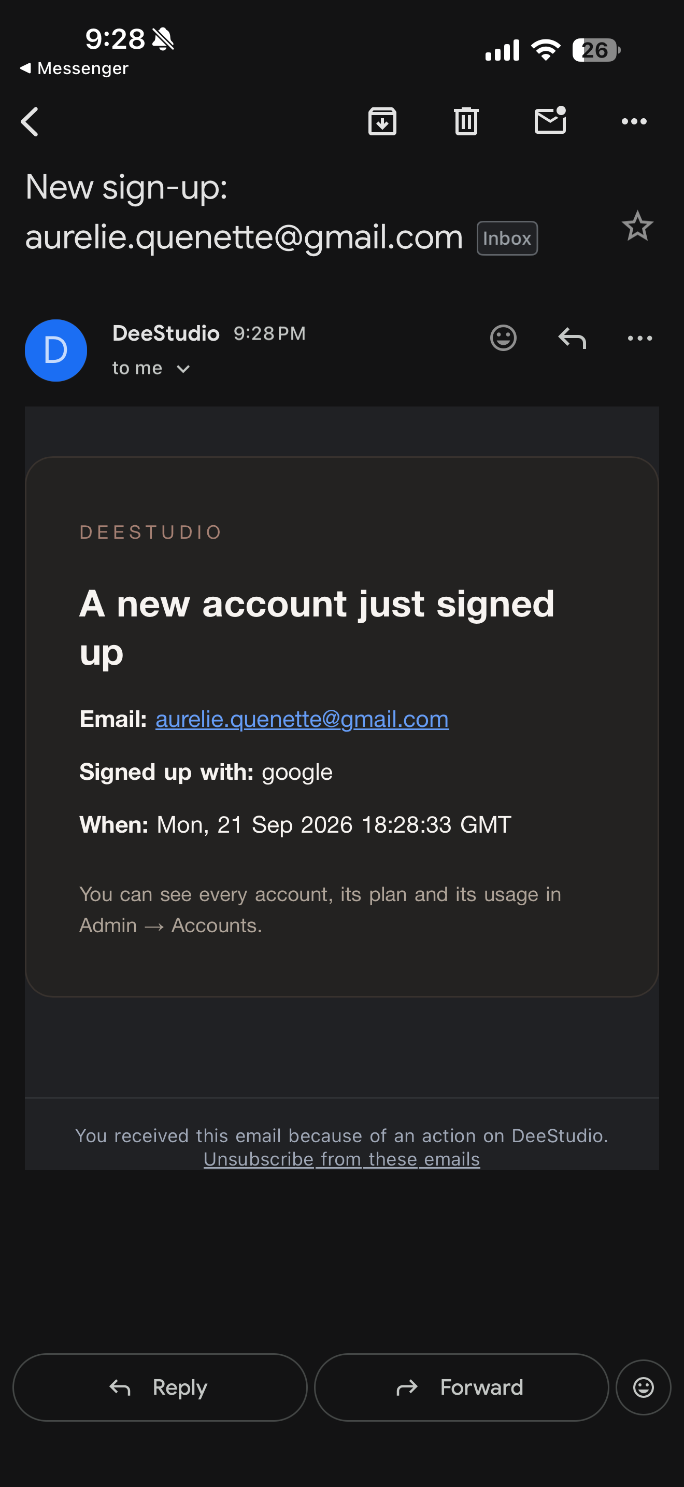Go back to the inbox list

click(x=30, y=122)
